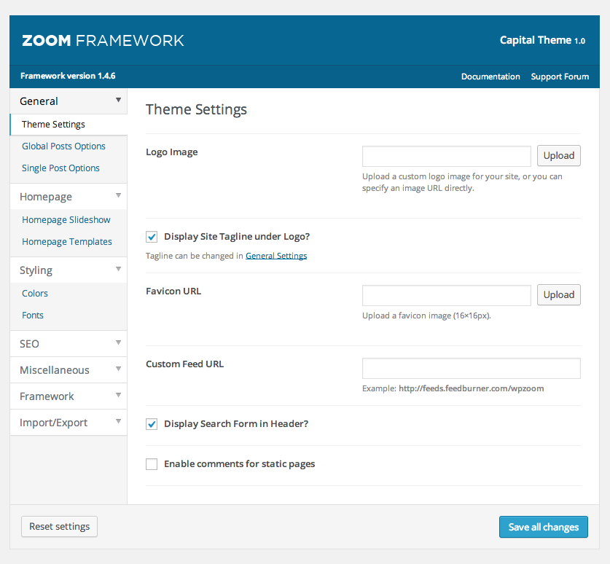The width and height of the screenshot is (610, 564).
Task: Click the Reset settings button
Action: (x=59, y=527)
